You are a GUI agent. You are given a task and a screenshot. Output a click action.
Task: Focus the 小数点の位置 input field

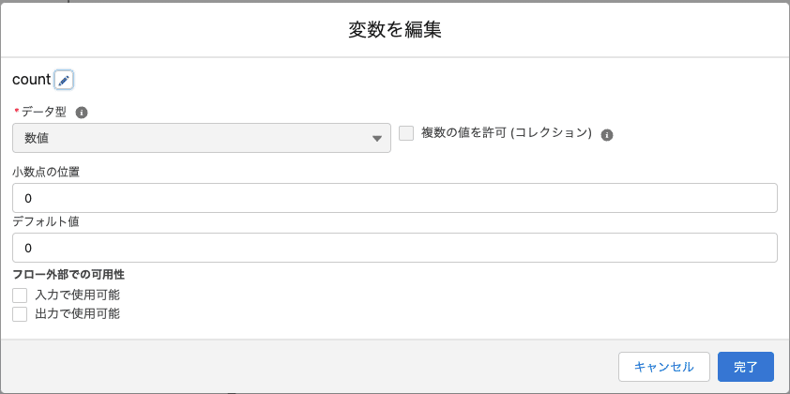(x=395, y=198)
